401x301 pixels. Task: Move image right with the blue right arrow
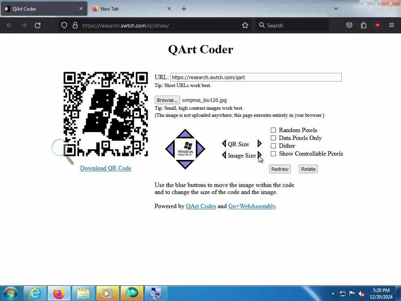200,149
